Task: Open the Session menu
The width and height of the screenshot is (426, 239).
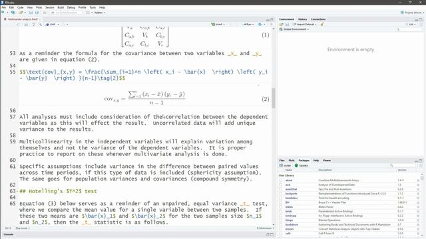Action: (x=50, y=7)
